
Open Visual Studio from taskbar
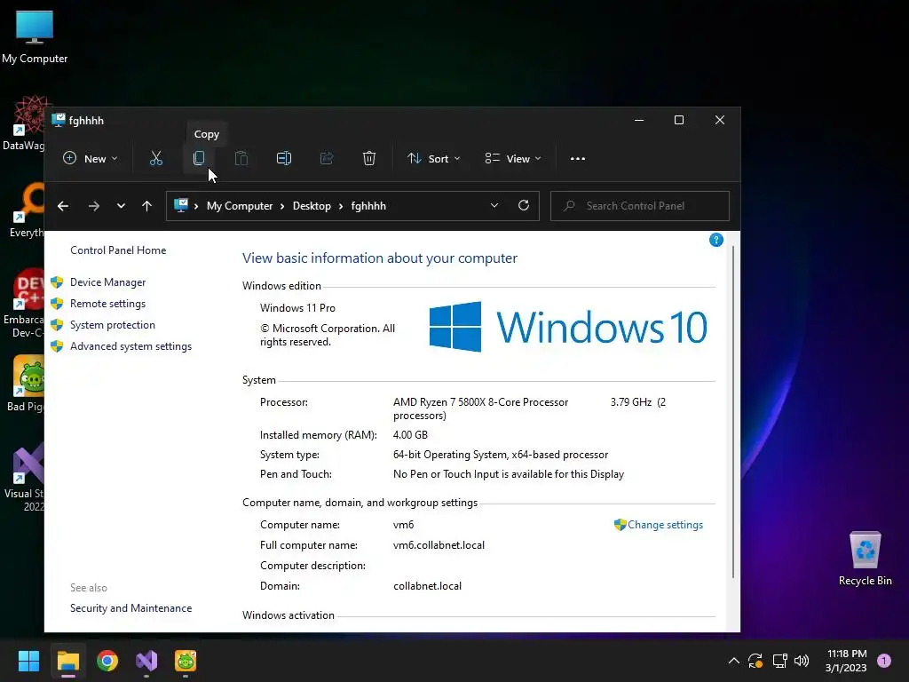(146, 661)
